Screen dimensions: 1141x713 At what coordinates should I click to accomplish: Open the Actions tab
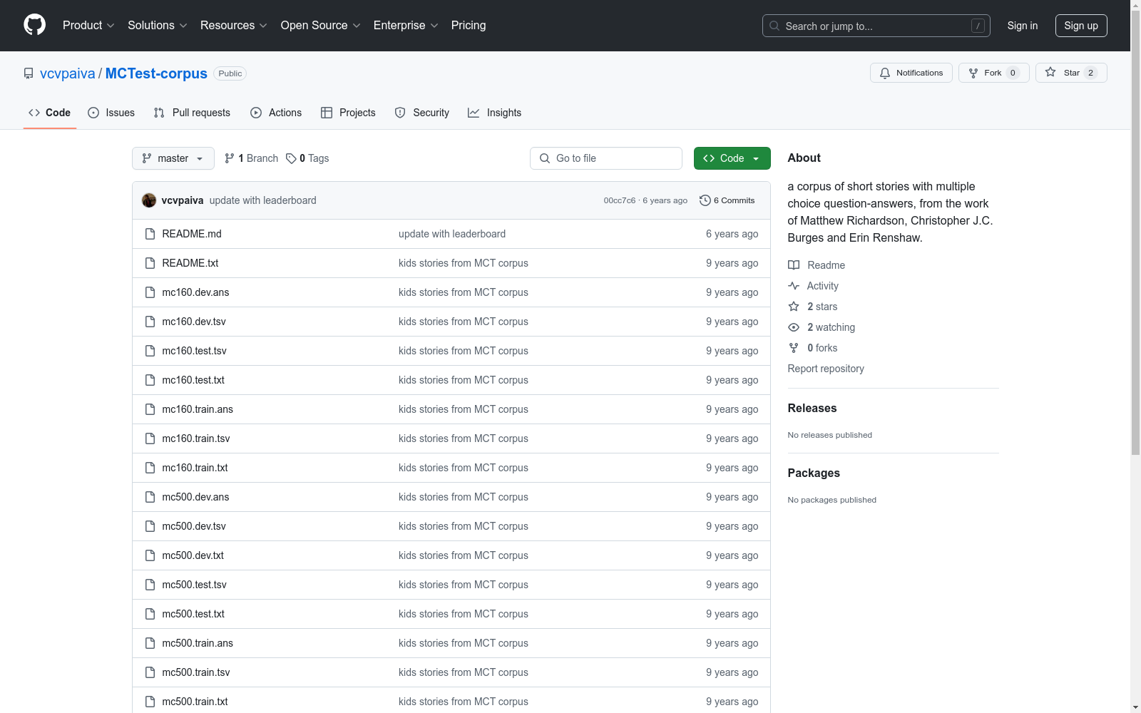(276, 113)
